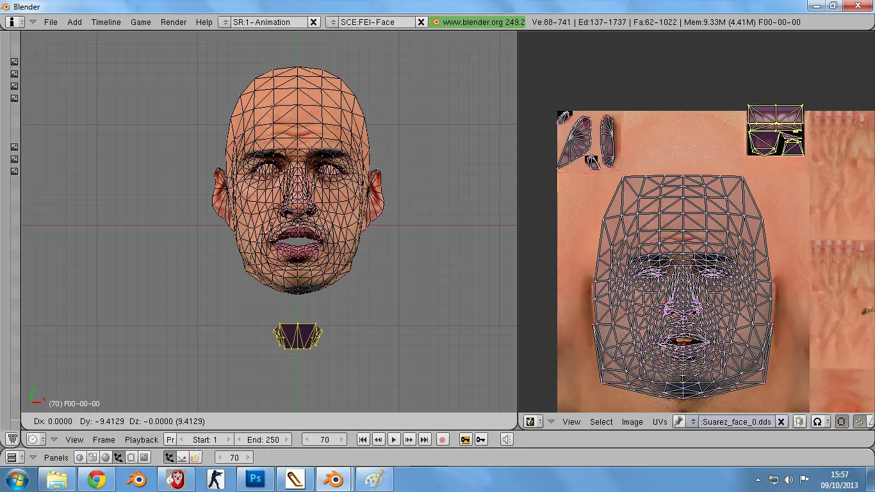Toggle the Pr preview range button
The width and height of the screenshot is (875, 492).
click(170, 439)
